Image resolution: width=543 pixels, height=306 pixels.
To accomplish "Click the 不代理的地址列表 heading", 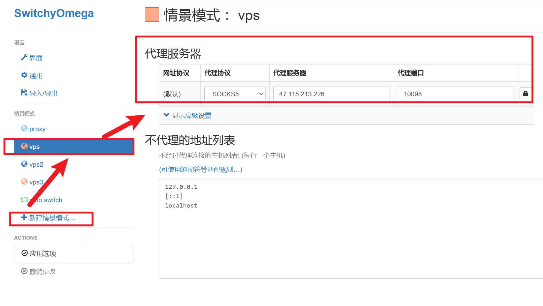I will tap(190, 140).
